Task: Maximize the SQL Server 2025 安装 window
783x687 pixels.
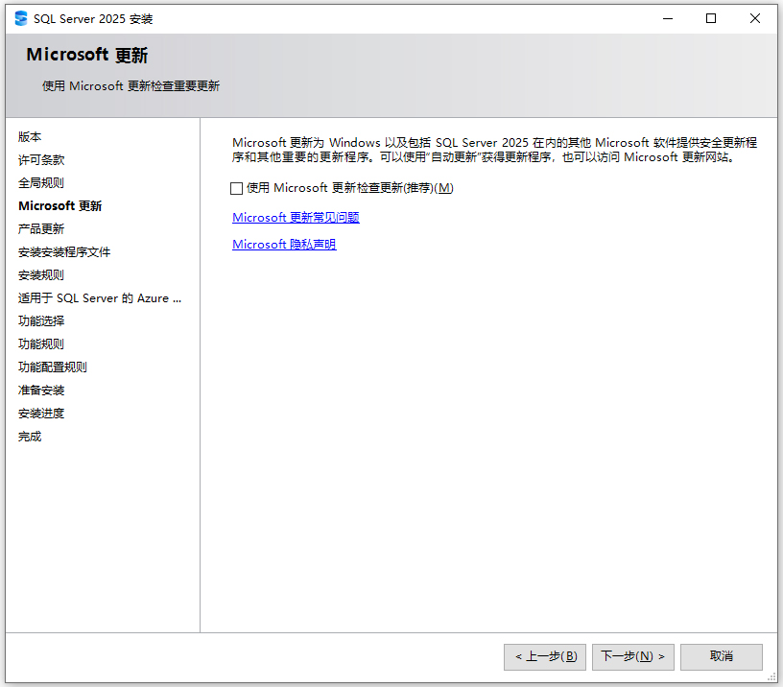Action: coord(711,19)
